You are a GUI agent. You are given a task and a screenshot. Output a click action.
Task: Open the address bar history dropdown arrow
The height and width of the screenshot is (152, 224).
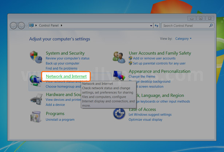click(x=151, y=26)
